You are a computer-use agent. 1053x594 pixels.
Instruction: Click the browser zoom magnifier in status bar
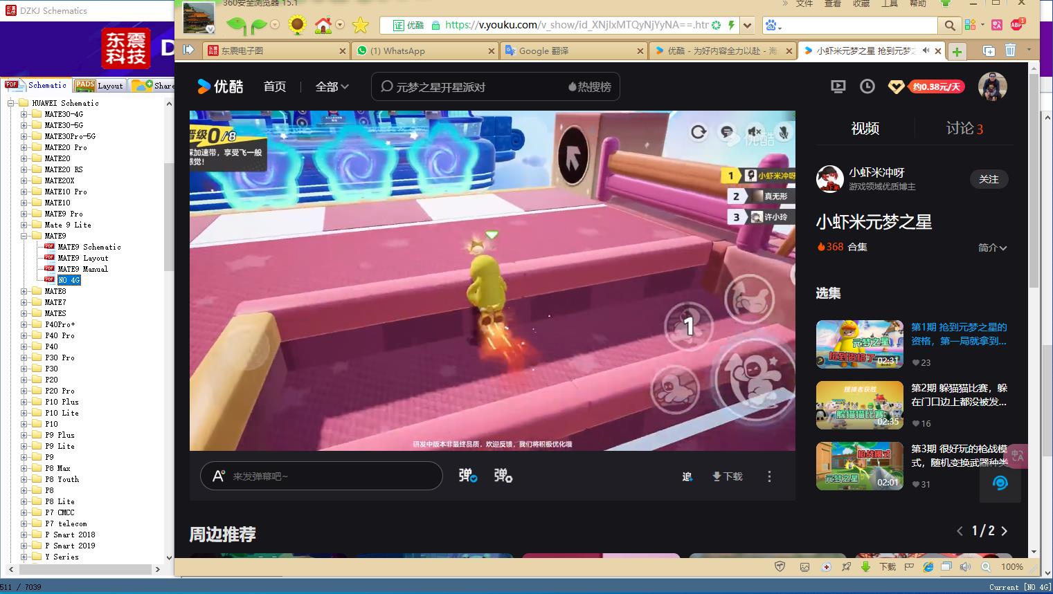985,566
